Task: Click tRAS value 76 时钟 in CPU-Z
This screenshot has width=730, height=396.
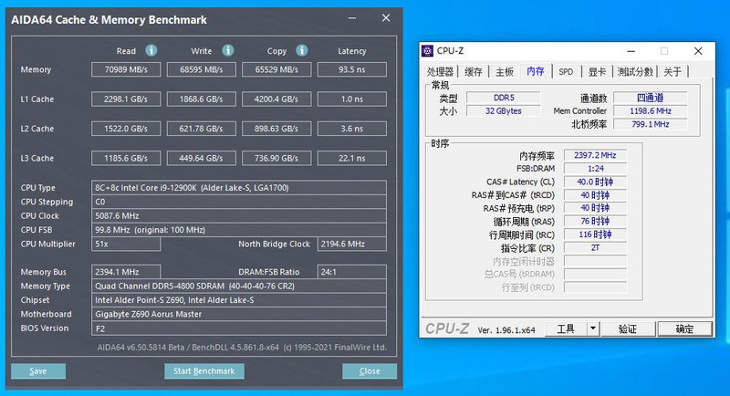Action: click(595, 221)
